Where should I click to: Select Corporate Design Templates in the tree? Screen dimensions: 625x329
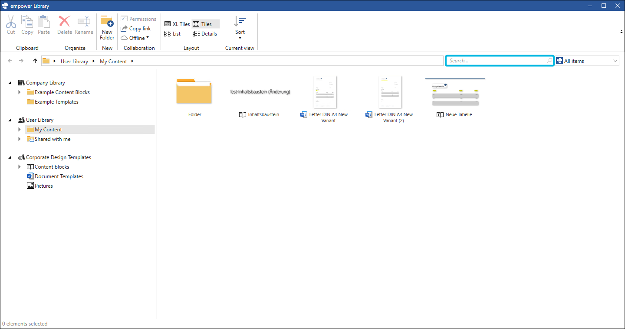[x=58, y=157]
